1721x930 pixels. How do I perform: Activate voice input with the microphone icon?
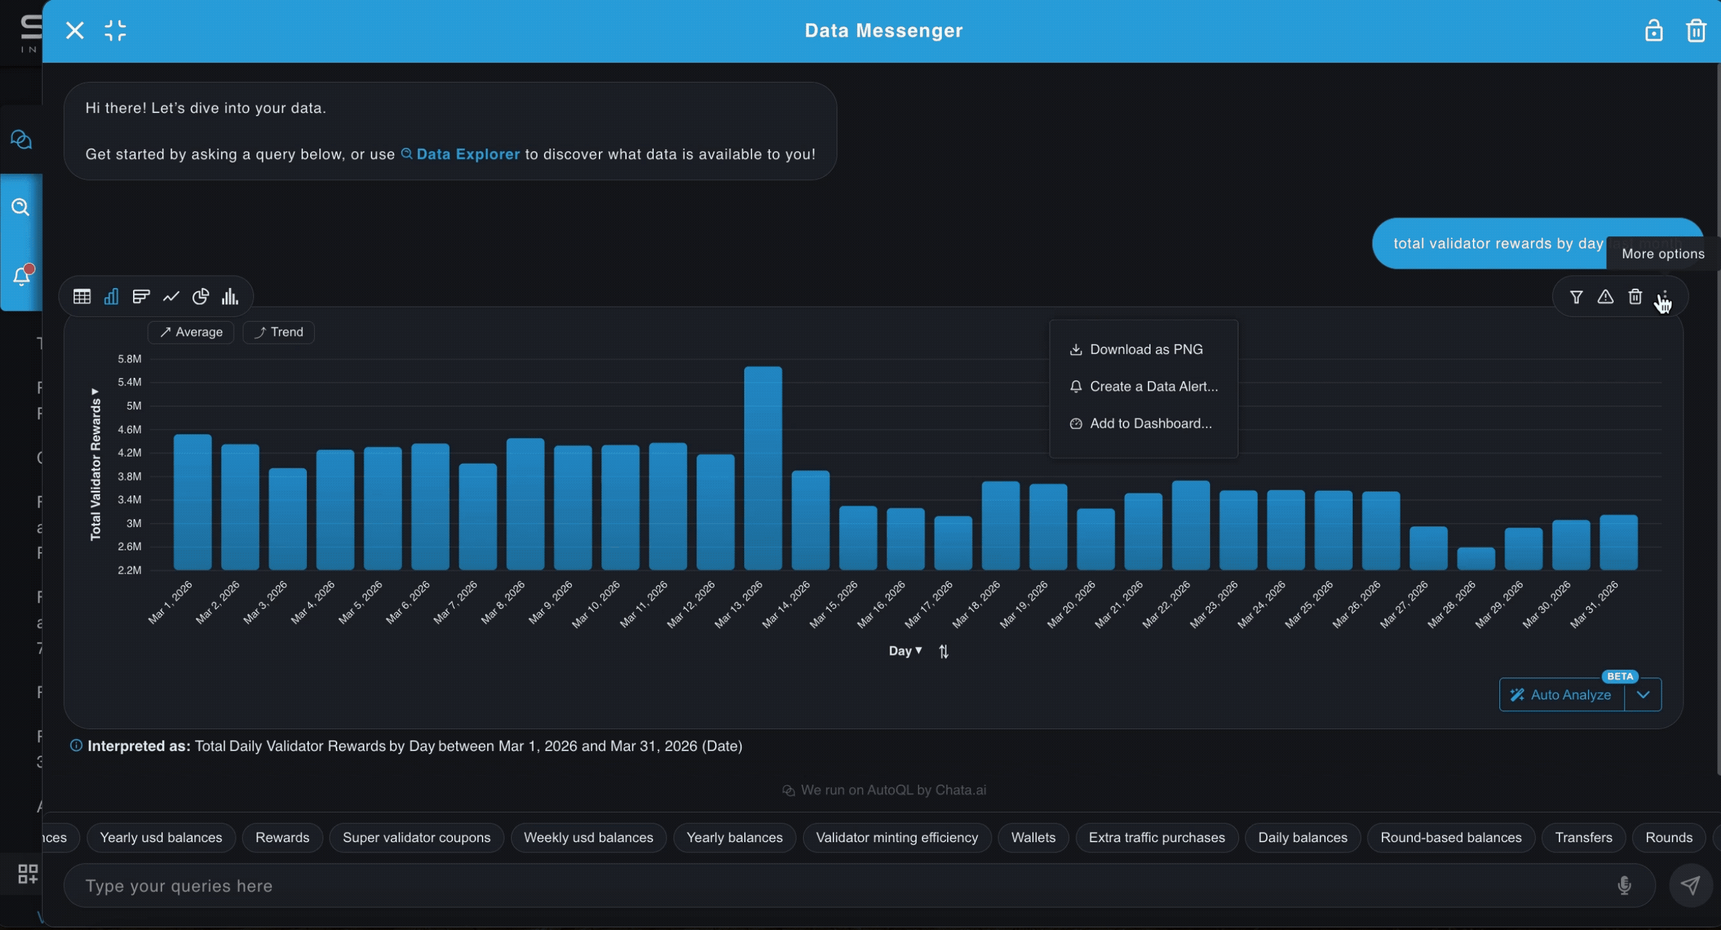pyautogui.click(x=1624, y=886)
